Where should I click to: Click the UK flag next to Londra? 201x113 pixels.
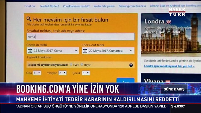point(169,22)
